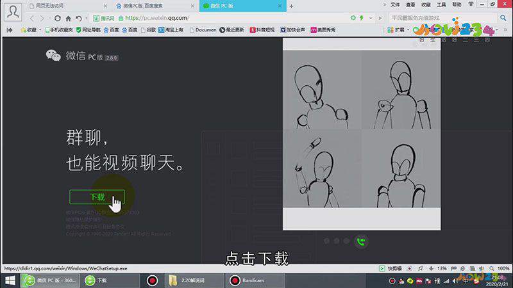Click the green lightning speed-mode icon
Image resolution: width=513 pixels, height=288 pixels.
click(x=362, y=18)
